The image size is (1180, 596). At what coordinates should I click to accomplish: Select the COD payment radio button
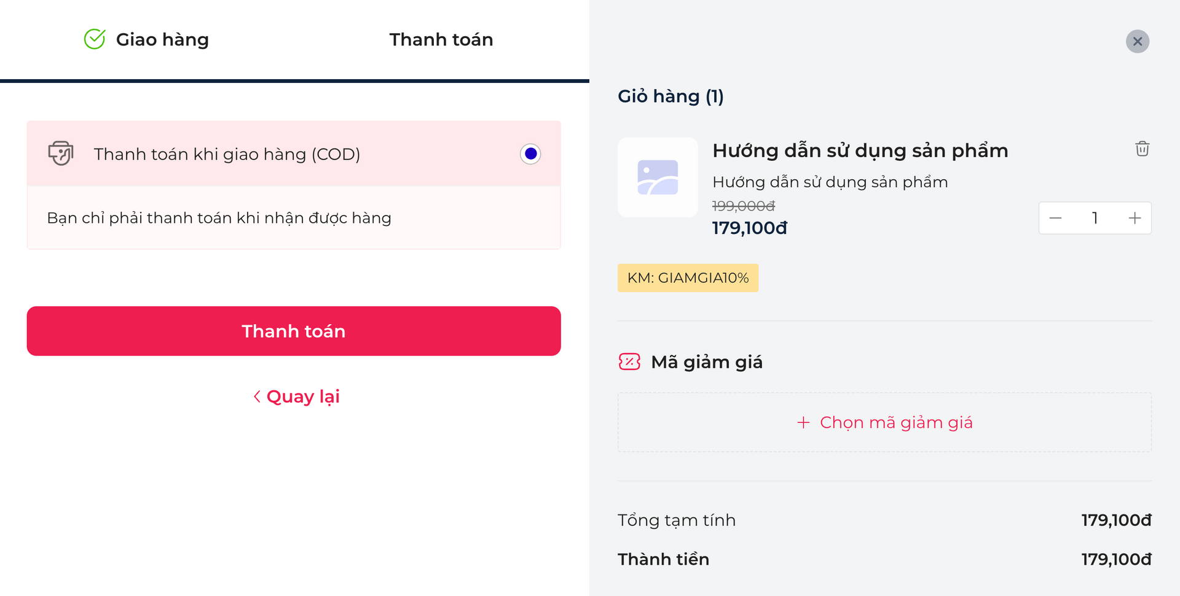[530, 153]
